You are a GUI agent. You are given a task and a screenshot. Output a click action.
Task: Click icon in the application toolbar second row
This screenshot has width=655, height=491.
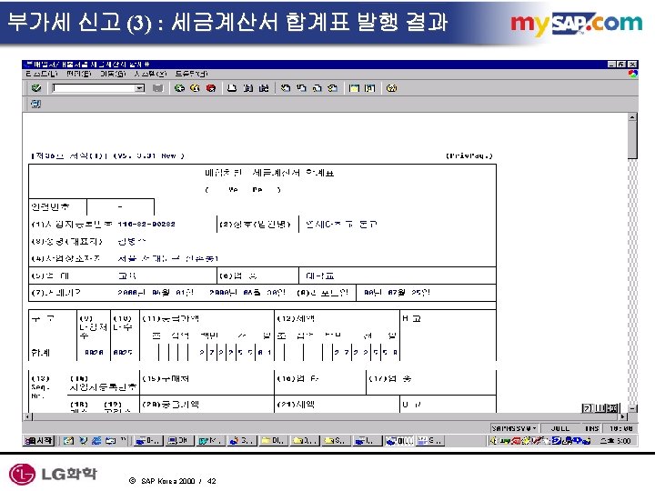pyautogui.click(x=35, y=104)
